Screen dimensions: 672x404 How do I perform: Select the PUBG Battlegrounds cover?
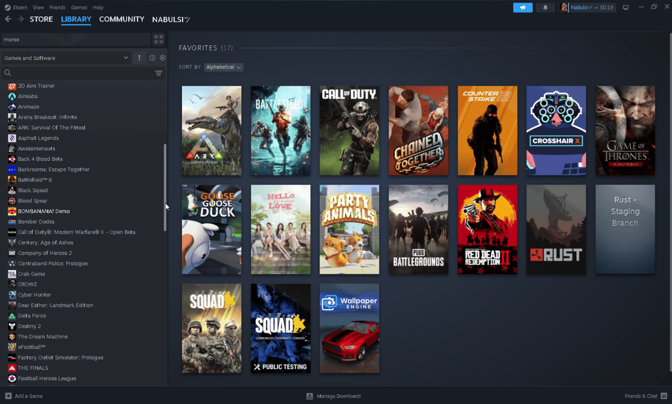[x=418, y=229]
